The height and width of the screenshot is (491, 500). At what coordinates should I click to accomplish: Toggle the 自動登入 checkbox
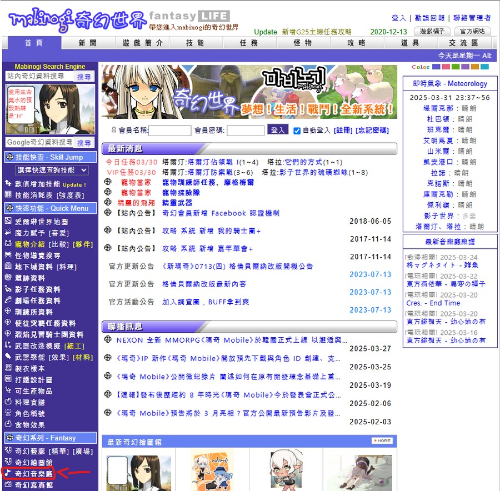(297, 131)
